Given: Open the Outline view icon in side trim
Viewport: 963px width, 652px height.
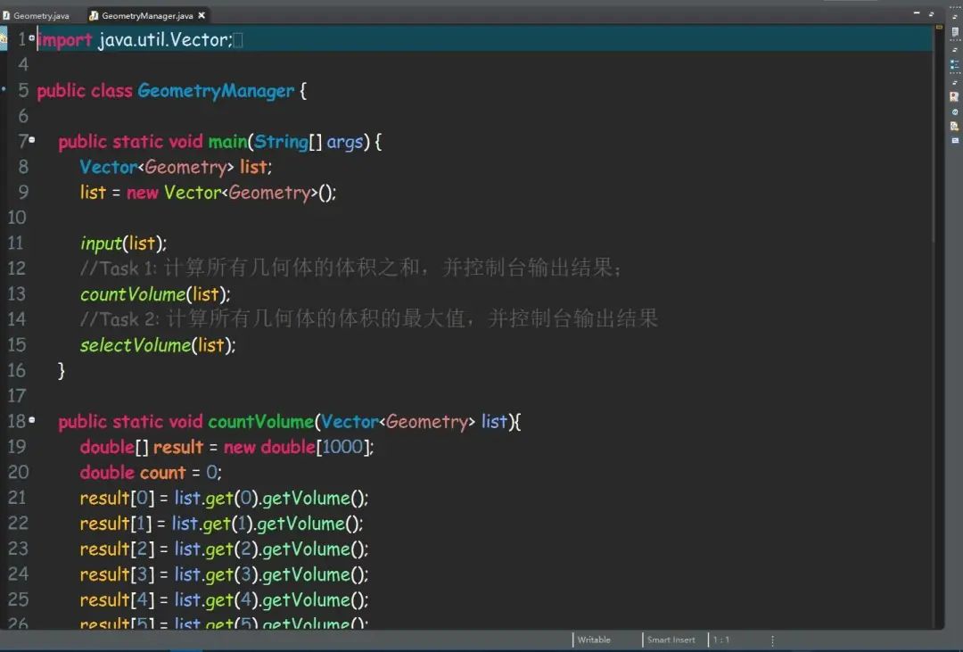Looking at the screenshot, I should [x=955, y=64].
